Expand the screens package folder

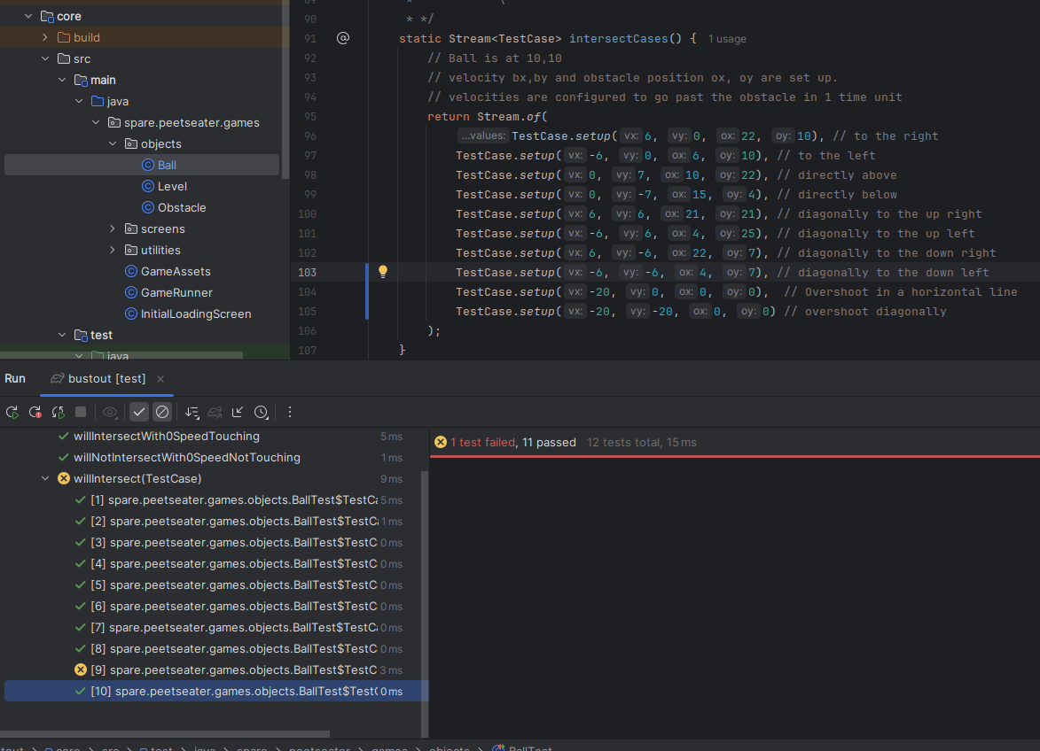pos(113,228)
